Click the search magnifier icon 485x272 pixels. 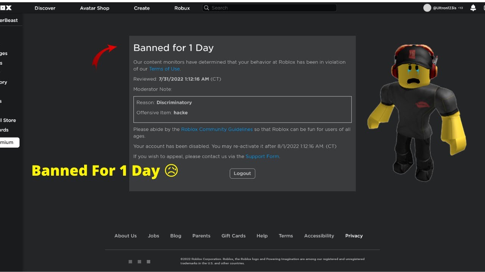click(207, 8)
